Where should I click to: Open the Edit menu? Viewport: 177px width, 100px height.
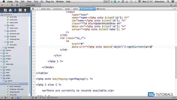pyautogui.click(x=23, y=1)
